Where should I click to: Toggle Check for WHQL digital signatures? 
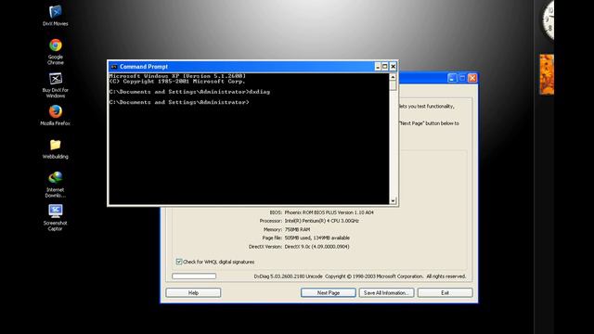[x=179, y=262]
